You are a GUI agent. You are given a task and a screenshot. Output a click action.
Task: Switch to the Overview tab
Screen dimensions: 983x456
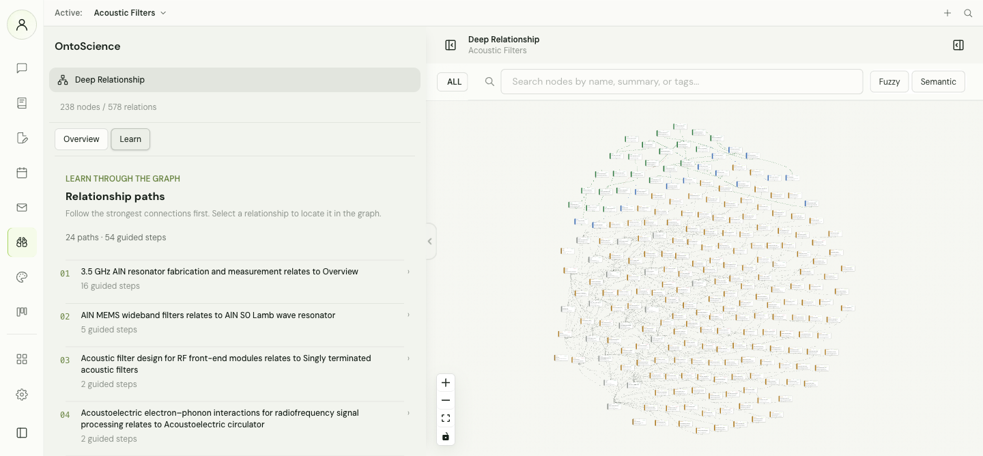81,139
